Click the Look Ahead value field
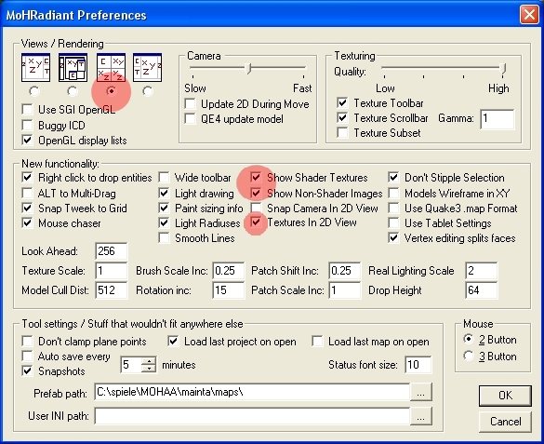 [x=112, y=251]
